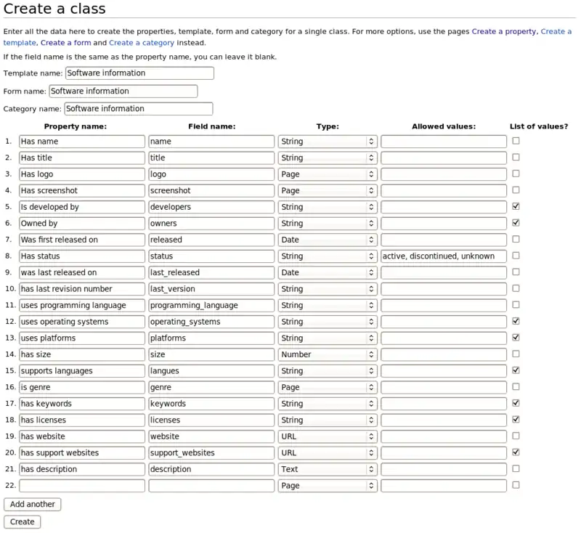Image resolution: width=581 pixels, height=533 pixels.
Task: Change Type dropdown for has description row
Action: coord(328,469)
